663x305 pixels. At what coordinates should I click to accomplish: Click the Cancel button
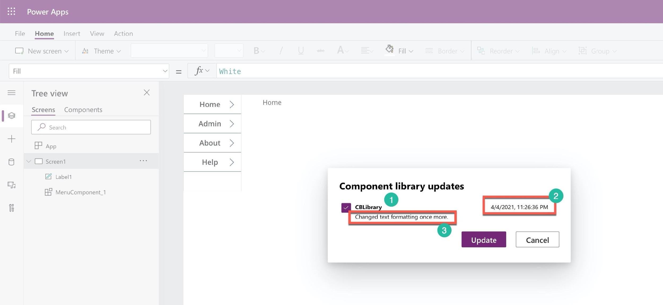[x=537, y=239]
